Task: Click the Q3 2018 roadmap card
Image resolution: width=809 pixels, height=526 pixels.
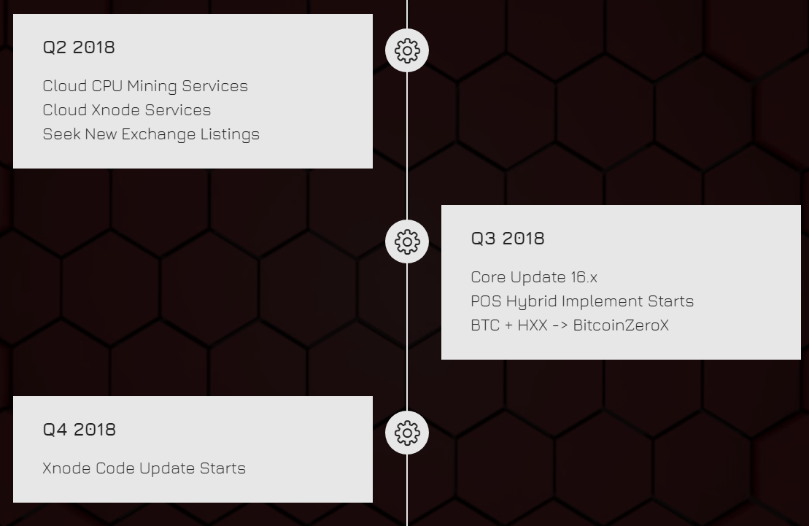Action: pos(622,282)
